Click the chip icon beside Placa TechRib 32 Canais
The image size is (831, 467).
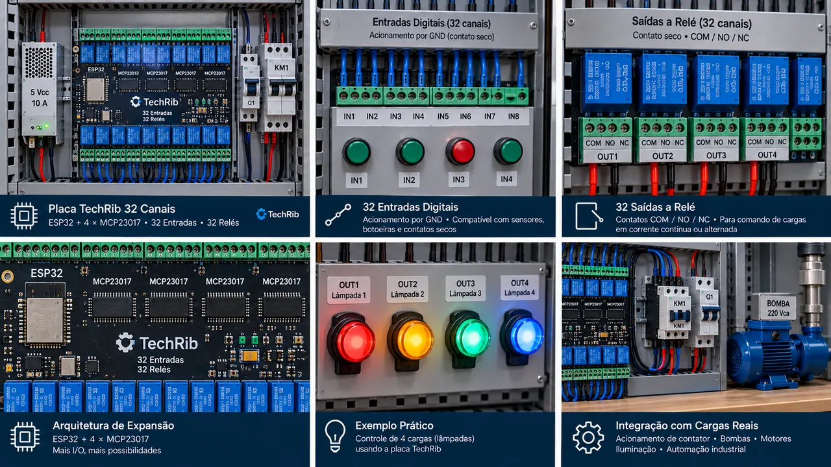pos(24,215)
